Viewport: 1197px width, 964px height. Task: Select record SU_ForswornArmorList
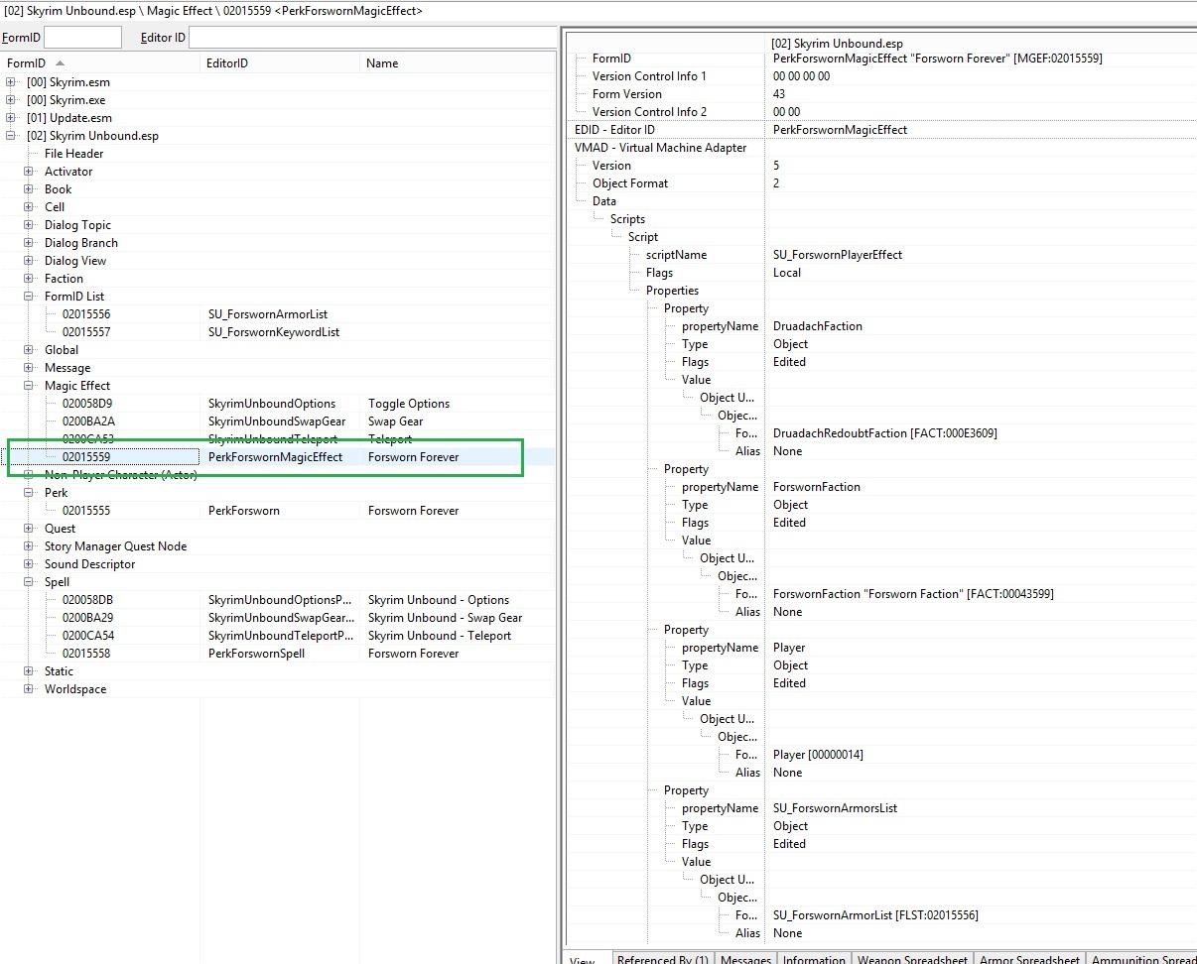[278, 314]
